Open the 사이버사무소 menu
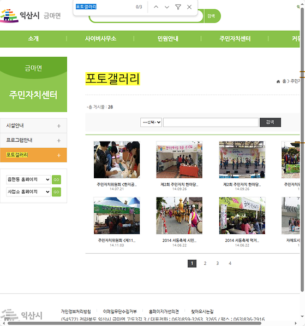Image resolution: width=305 pixels, height=326 pixels. coord(100,39)
